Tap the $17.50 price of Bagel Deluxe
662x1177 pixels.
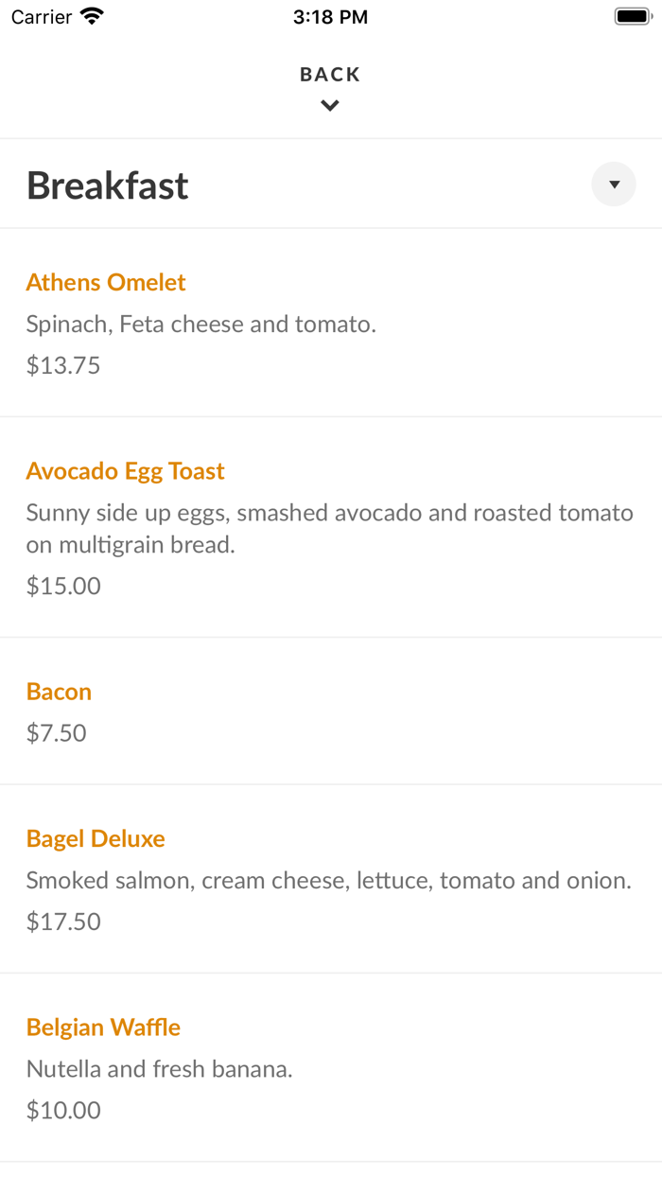pos(63,922)
